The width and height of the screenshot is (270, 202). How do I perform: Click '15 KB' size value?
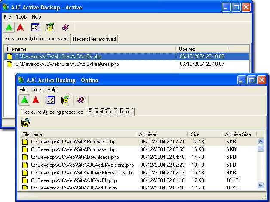pyautogui.click(x=198, y=173)
